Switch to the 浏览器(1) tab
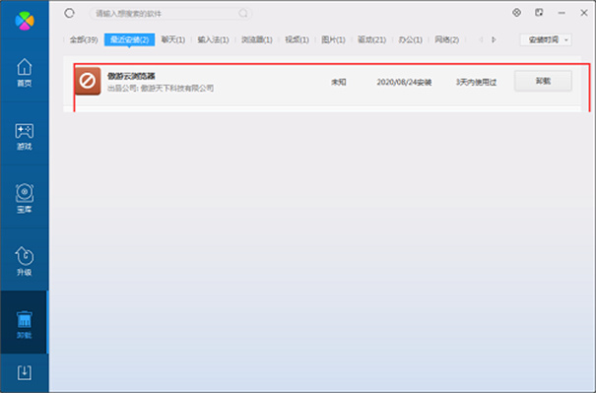This screenshot has height=393, width=596. [257, 39]
